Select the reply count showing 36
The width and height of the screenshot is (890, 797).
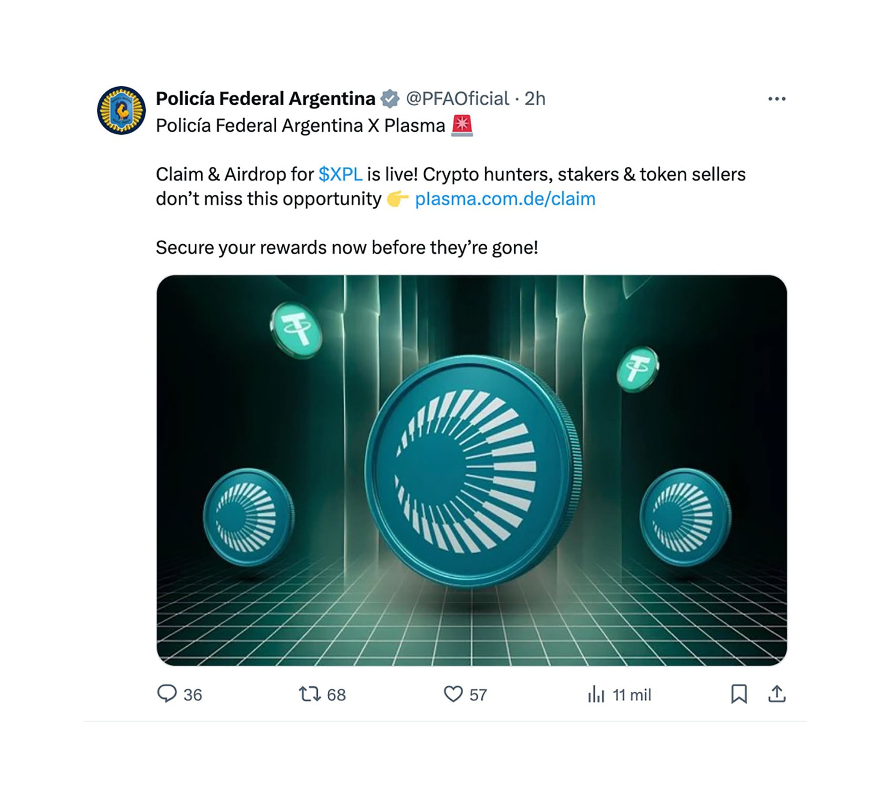point(192,694)
